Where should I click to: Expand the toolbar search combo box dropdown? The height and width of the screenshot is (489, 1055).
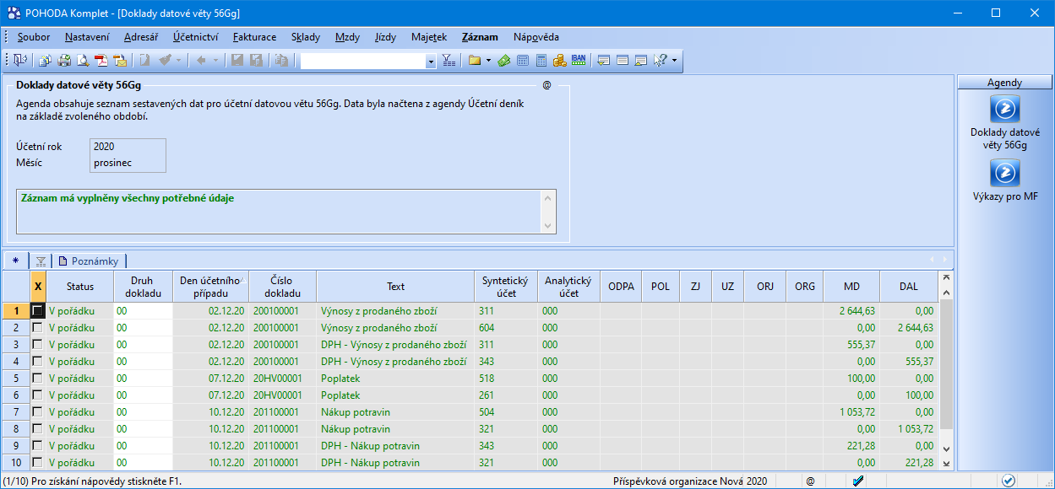point(431,61)
